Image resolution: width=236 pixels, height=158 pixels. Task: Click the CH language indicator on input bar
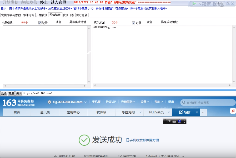[169, 121]
